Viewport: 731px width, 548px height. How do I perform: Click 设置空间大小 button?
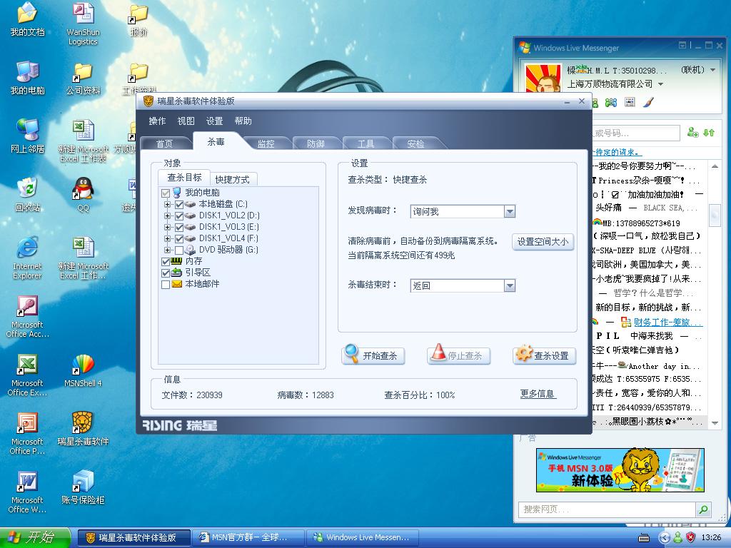point(543,242)
